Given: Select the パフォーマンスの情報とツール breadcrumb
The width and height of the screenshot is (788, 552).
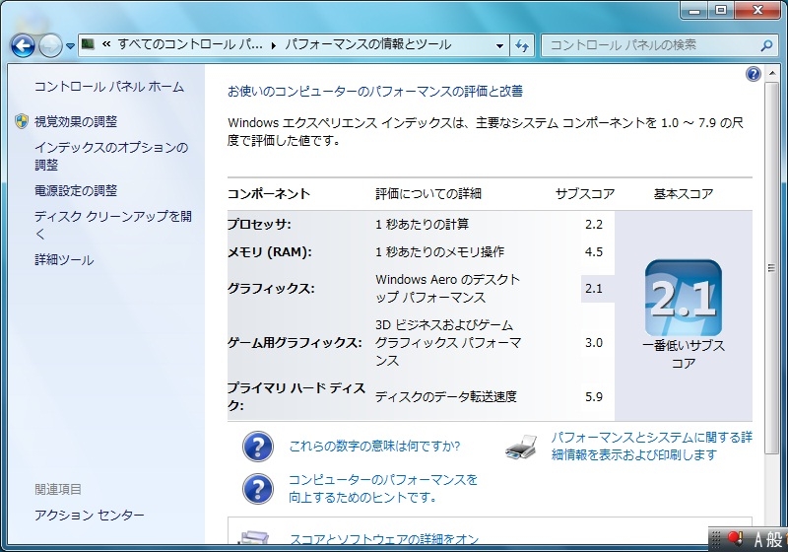Looking at the screenshot, I should click(x=367, y=44).
